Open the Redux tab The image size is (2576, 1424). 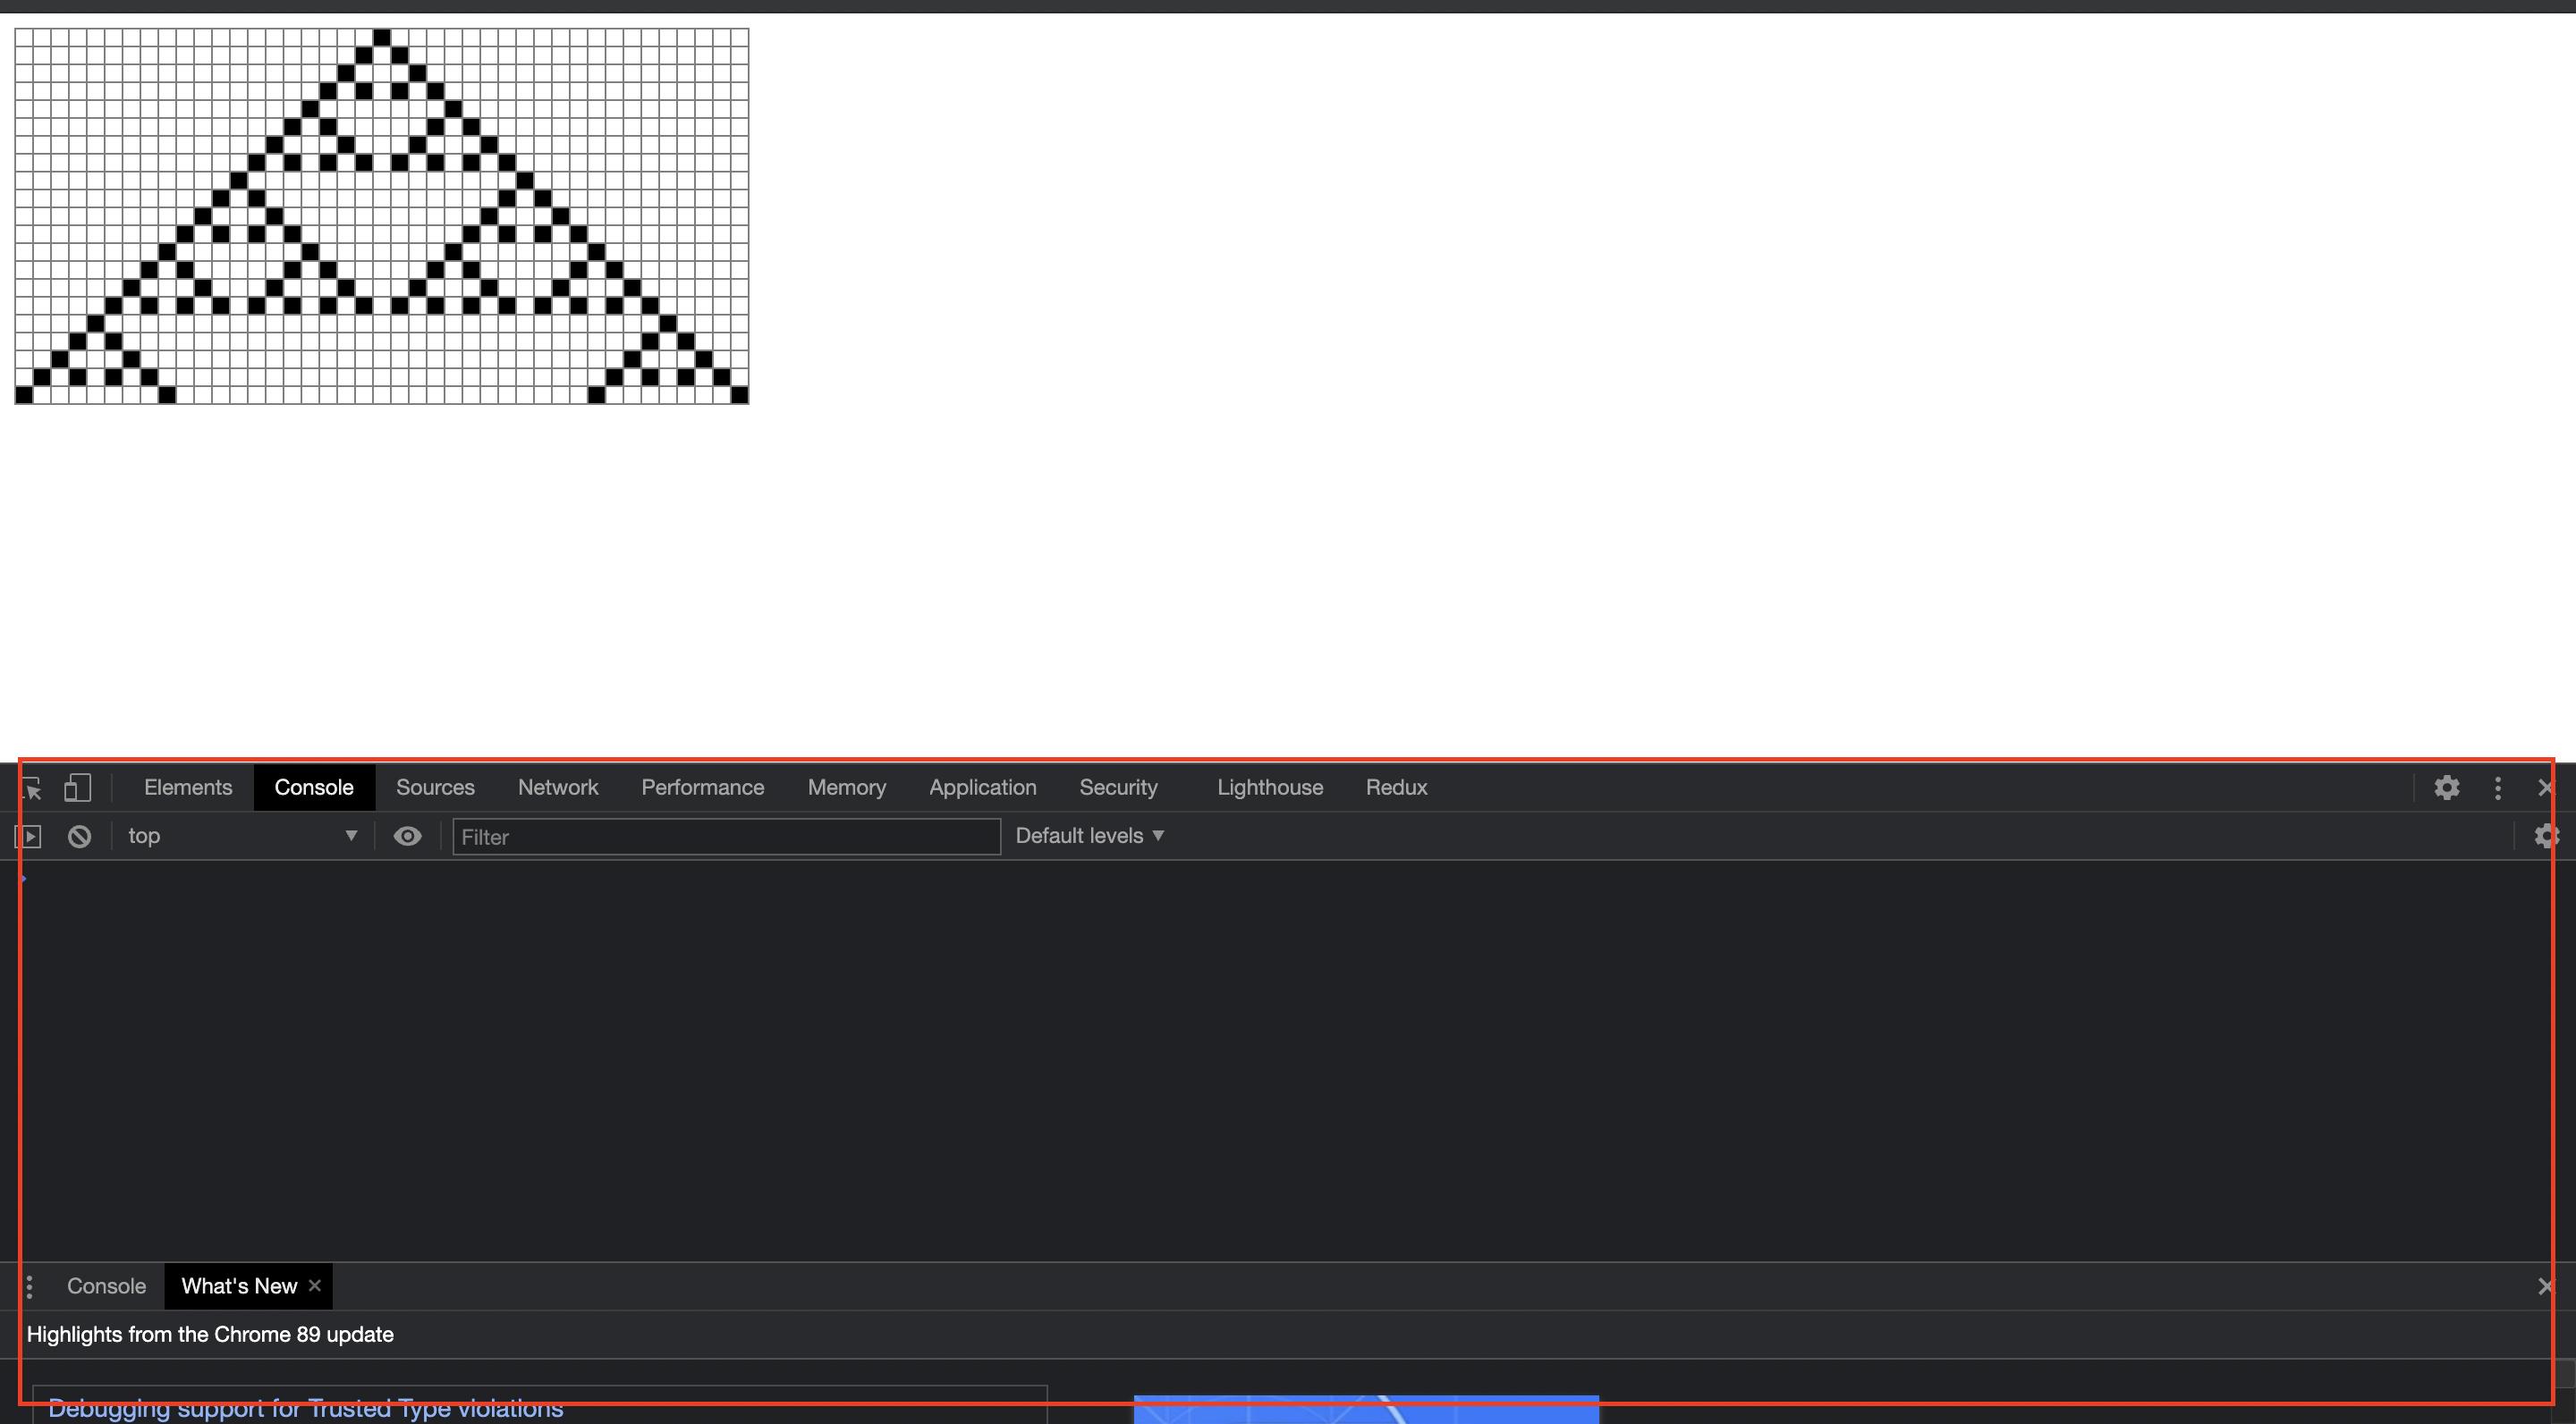click(x=1396, y=788)
